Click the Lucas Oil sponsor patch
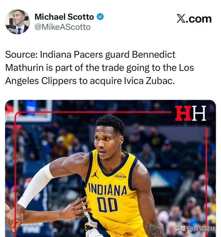221x237 pixels. (121, 176)
